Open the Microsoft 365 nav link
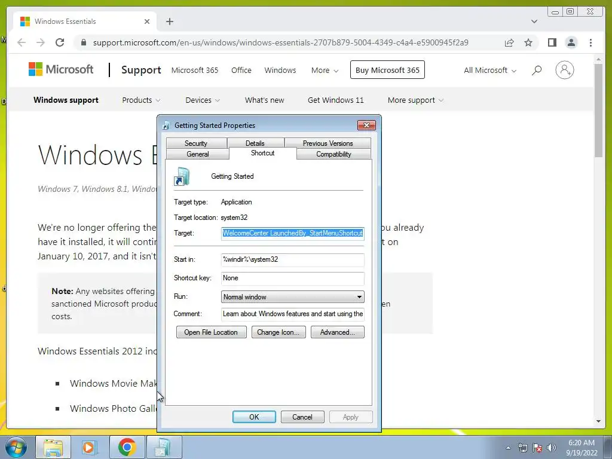The image size is (612, 459). click(x=195, y=71)
